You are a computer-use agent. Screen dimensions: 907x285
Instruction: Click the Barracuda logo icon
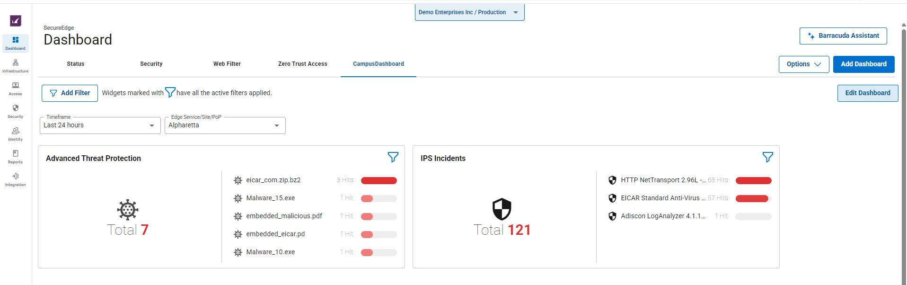(16, 21)
